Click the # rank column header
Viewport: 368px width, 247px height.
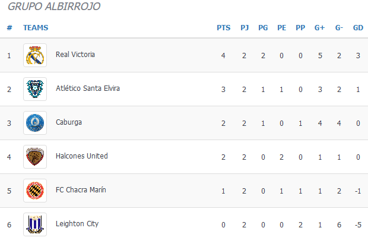pos(9,28)
